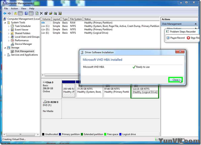Expand the Task Scheduler arrow
201x145 pixels.
coord(9,26)
